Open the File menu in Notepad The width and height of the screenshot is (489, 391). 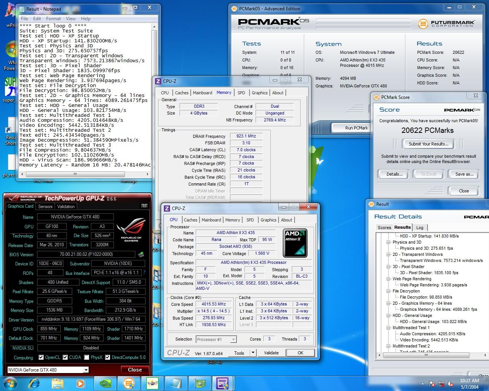tap(24, 18)
